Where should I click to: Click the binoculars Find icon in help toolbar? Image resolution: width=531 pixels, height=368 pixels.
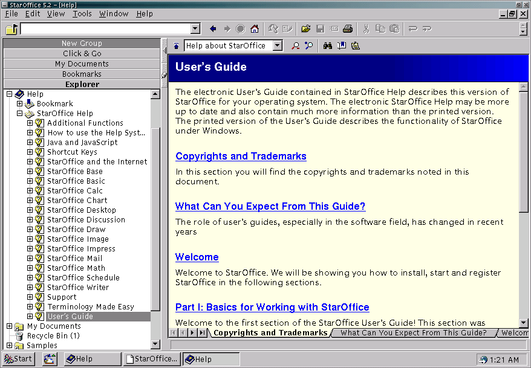click(327, 45)
